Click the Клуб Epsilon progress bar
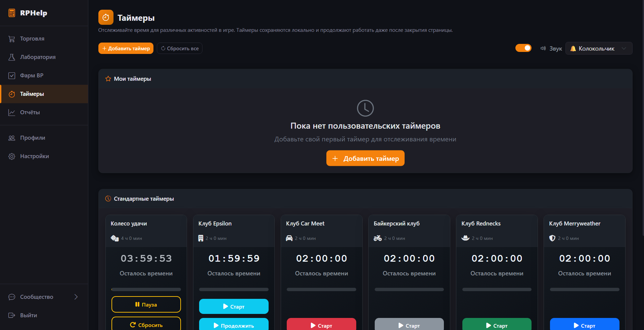Image resolution: width=644 pixels, height=330 pixels. pos(234,289)
